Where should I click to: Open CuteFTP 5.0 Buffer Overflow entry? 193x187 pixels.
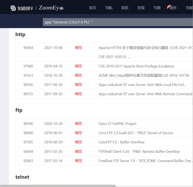click(121, 142)
